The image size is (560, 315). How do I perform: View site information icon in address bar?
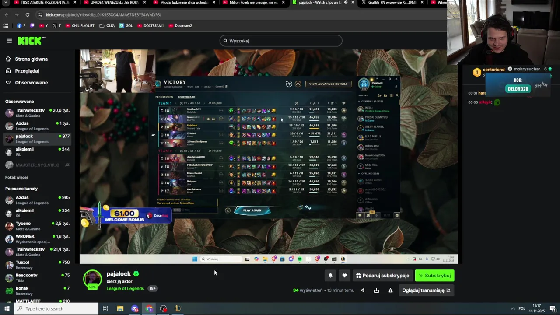coord(40,14)
